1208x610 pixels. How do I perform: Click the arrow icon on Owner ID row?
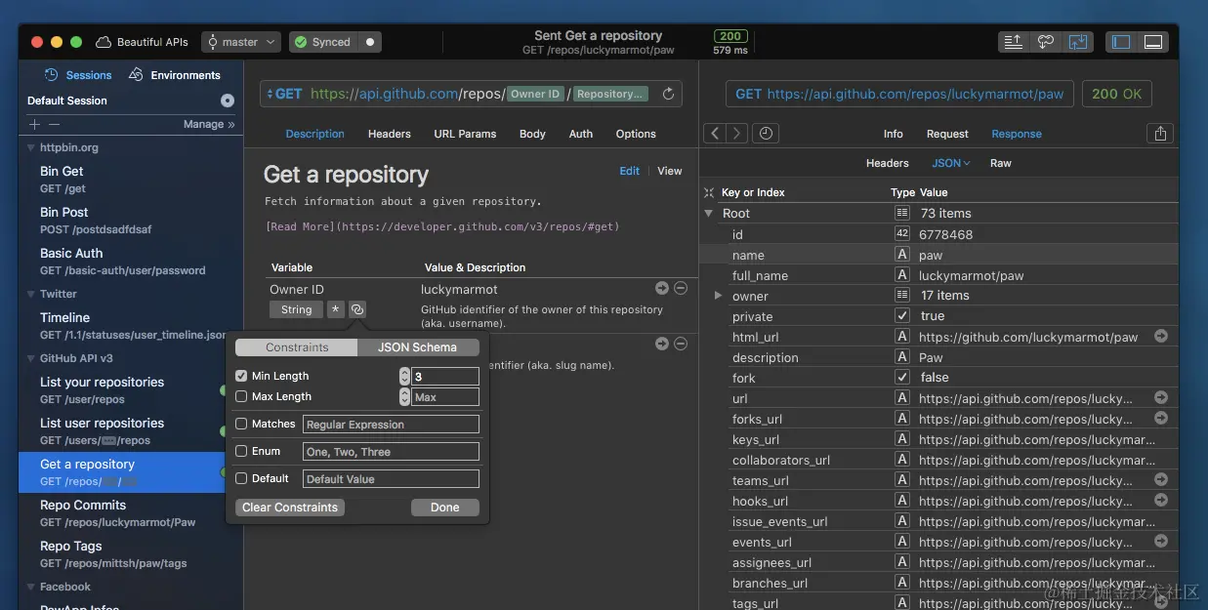click(x=662, y=288)
